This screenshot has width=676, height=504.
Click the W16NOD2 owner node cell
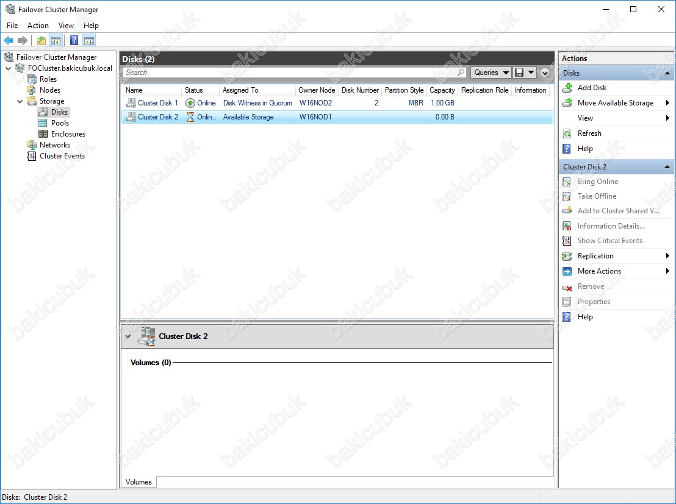click(x=315, y=103)
